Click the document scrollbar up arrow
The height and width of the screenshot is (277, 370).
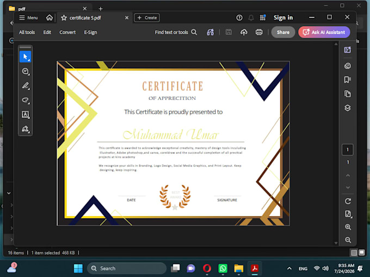click(x=336, y=44)
